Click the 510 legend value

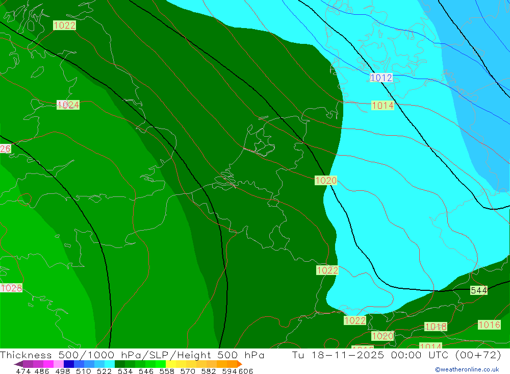[84, 371]
